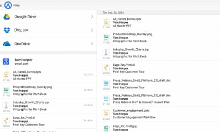Open Logo_for_Print.ai under Aug 26 header
This screenshot has height=132, width=220.
pyautogui.click(x=159, y=68)
